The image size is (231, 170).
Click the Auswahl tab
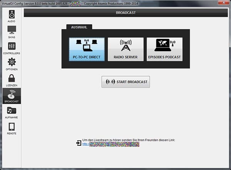[79, 27]
